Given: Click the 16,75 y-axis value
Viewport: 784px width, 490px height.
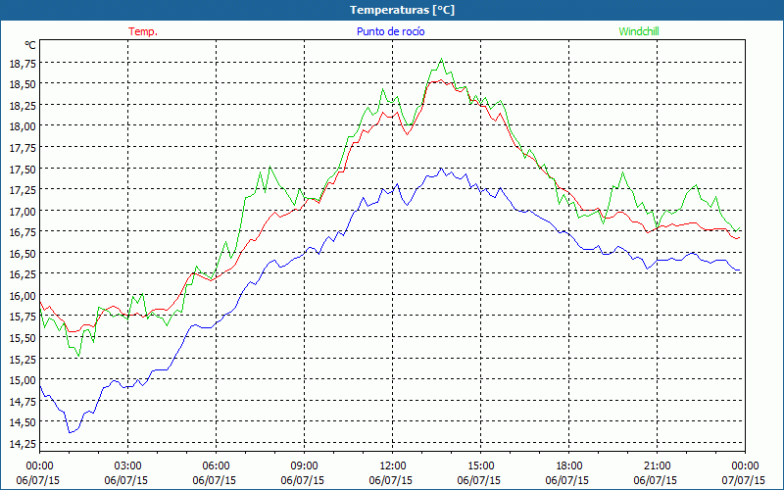Looking at the screenshot, I should pyautogui.click(x=23, y=232).
